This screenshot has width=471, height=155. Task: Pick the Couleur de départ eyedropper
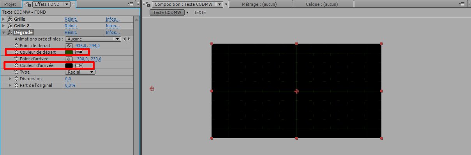click(79, 52)
